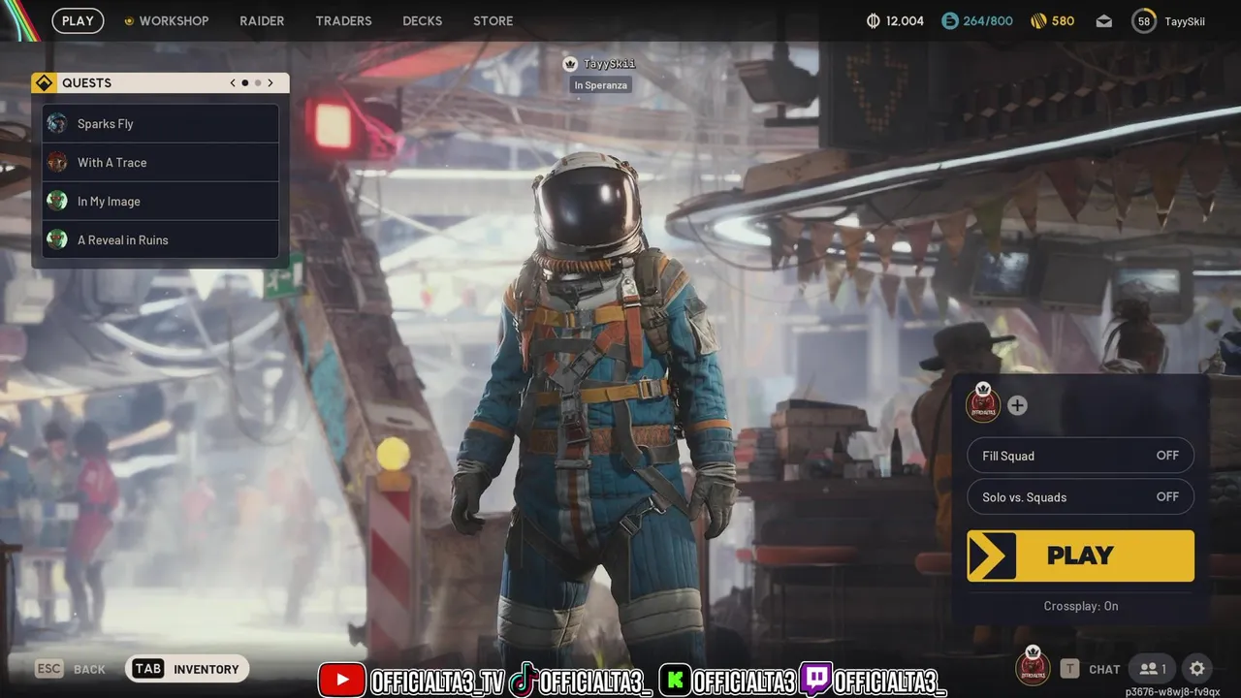This screenshot has height=698, width=1241.
Task: Open the STORE tab
Action: coord(493,20)
